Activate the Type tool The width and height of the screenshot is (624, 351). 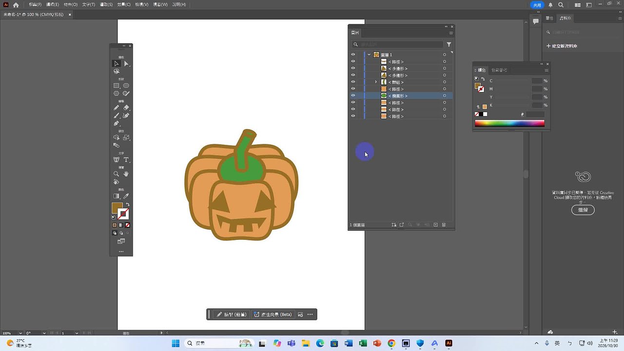(126, 160)
